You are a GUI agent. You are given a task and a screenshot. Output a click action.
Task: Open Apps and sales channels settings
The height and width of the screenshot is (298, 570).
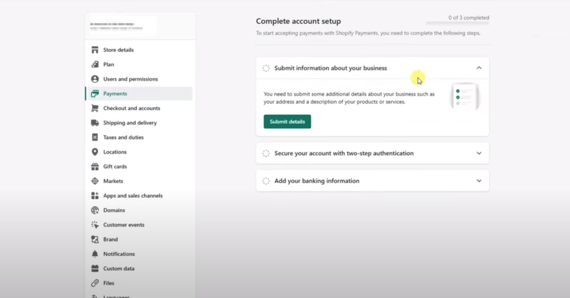coord(133,196)
